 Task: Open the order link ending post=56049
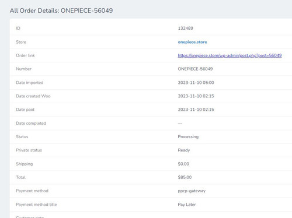[x=230, y=55]
